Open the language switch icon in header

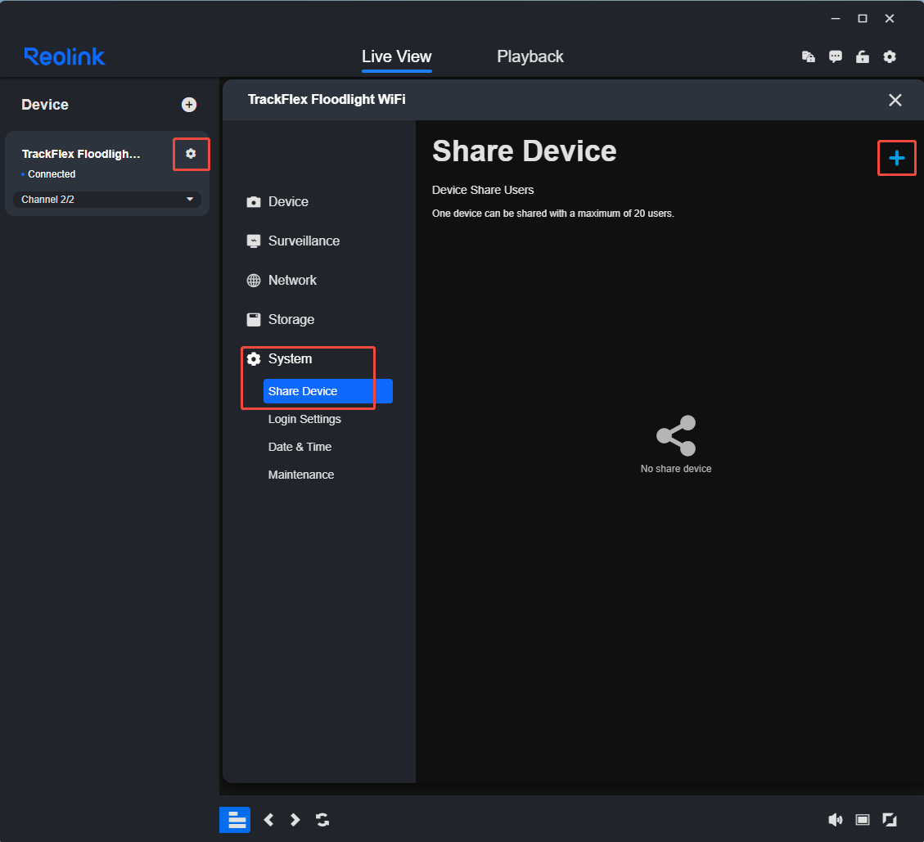pos(809,56)
